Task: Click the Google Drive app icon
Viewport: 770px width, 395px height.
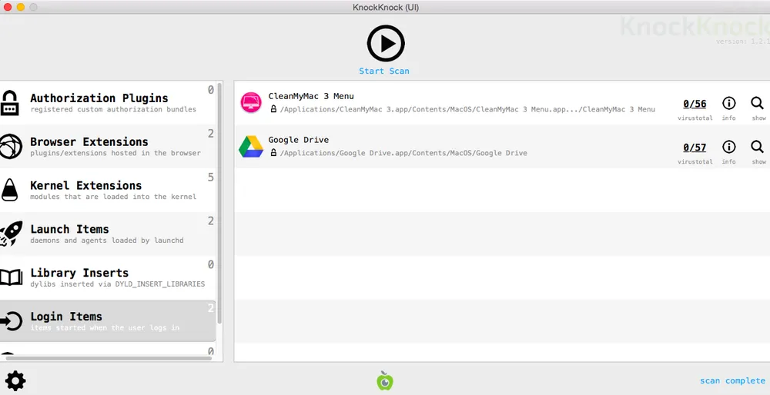Action: [251, 147]
